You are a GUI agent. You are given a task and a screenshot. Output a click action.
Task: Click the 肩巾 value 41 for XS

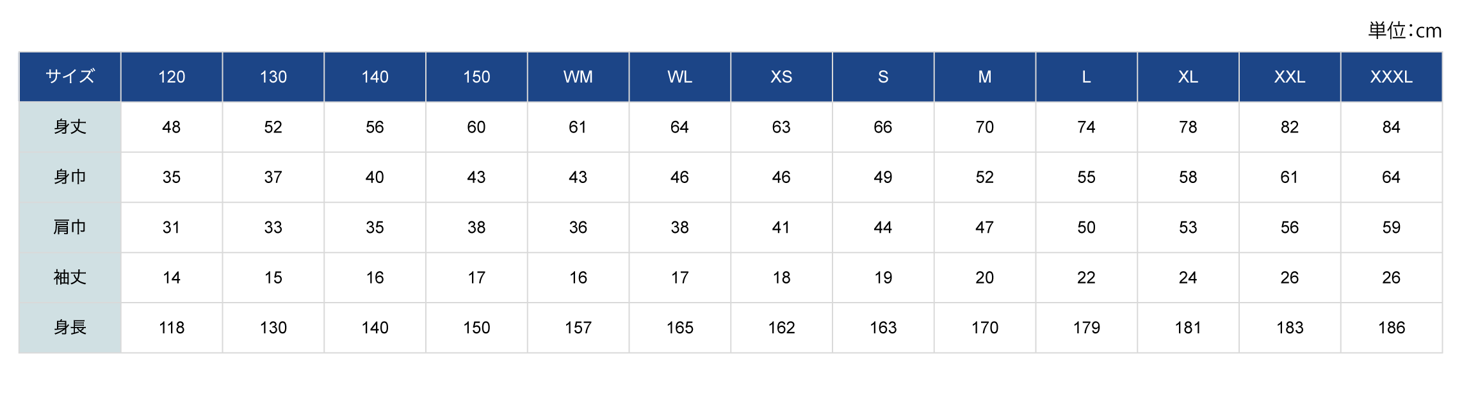coord(781,227)
